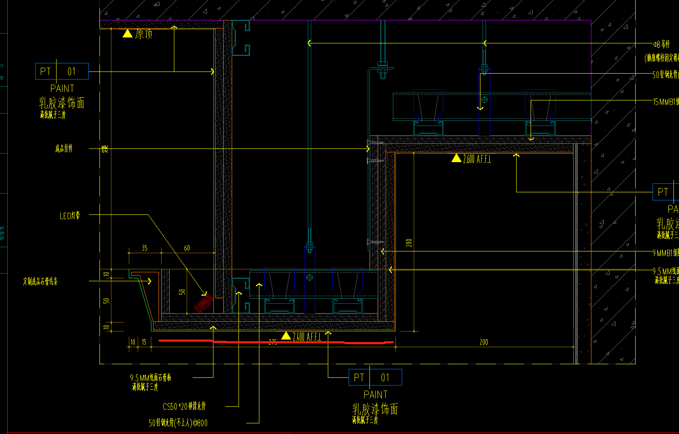
Task: Select the 35 dimension text
Action: (x=145, y=248)
